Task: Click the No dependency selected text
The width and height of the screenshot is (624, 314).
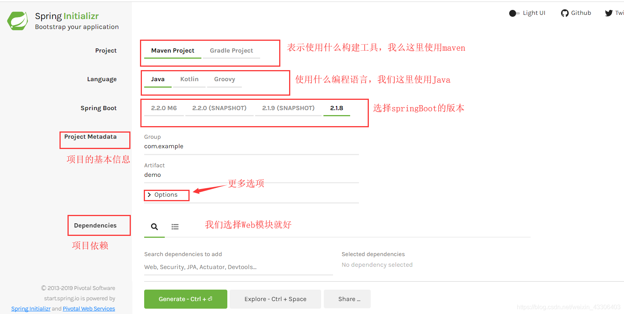Action: coord(377,265)
